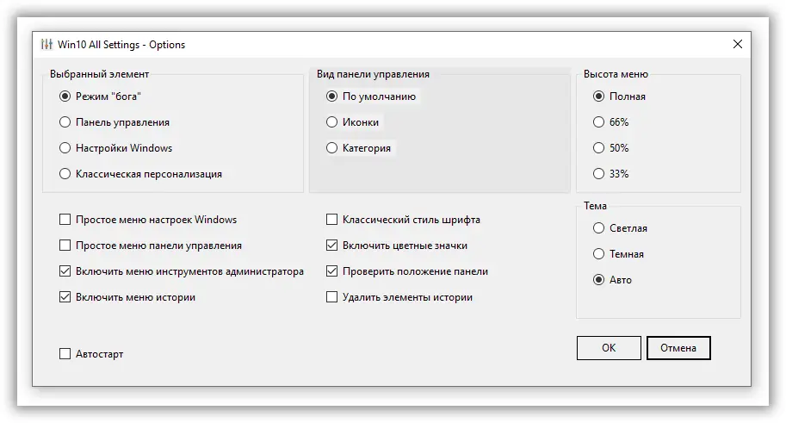This screenshot has height=423, width=786.
Task: Disable Включить меню истории checkbox
Action: (x=65, y=297)
